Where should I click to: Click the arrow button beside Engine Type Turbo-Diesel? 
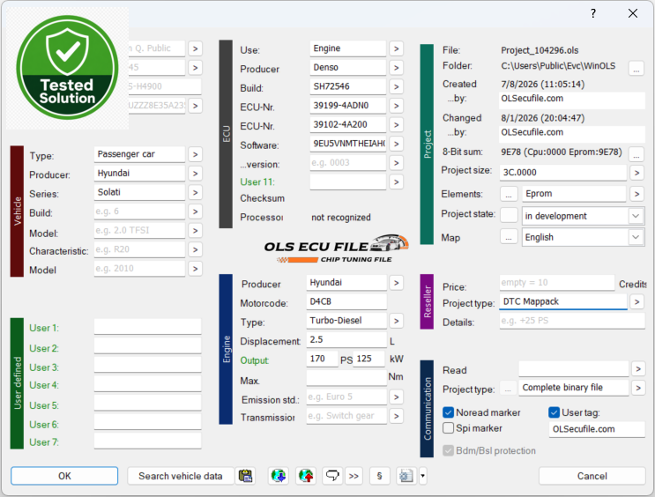point(396,321)
